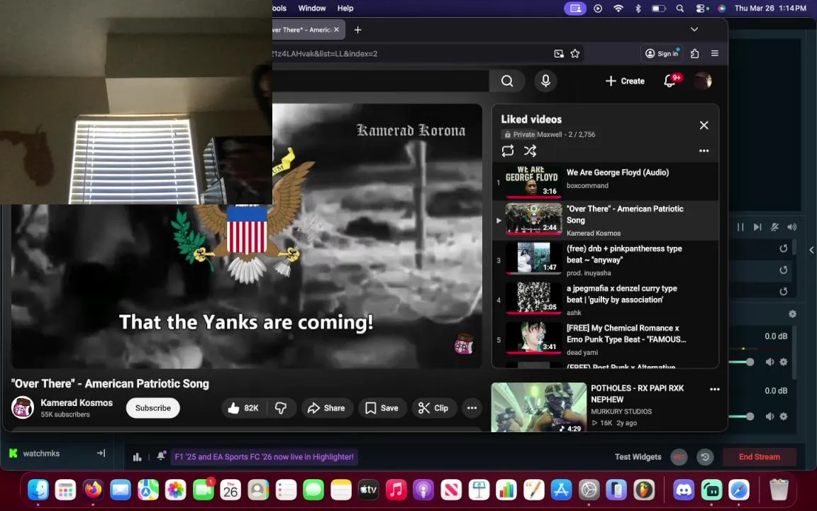Click Test Widgets in Streamlabs
This screenshot has height=511, width=817.
[x=638, y=457]
